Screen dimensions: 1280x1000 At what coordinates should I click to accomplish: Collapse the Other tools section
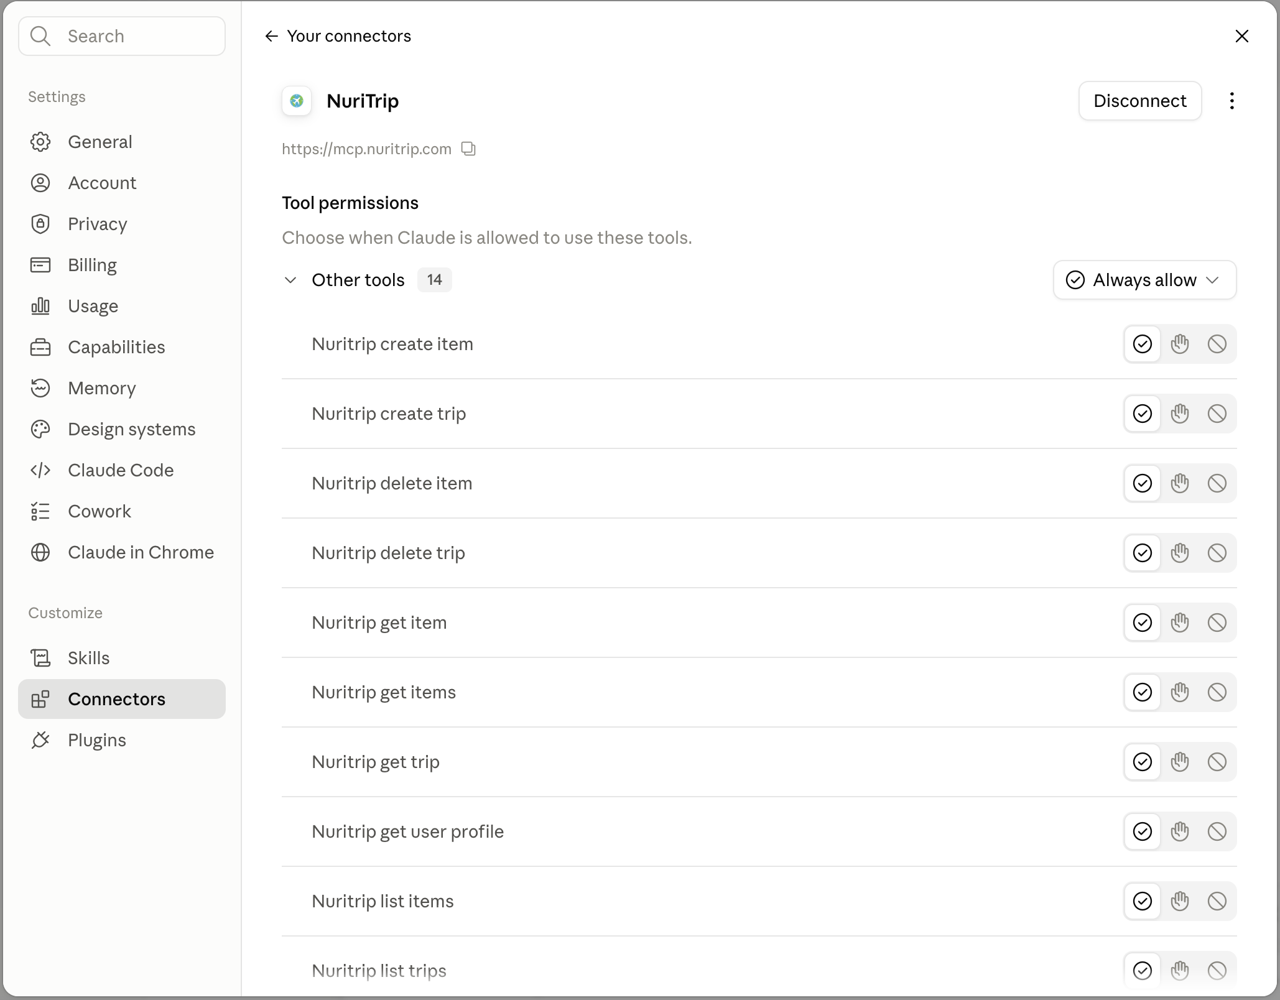(290, 280)
